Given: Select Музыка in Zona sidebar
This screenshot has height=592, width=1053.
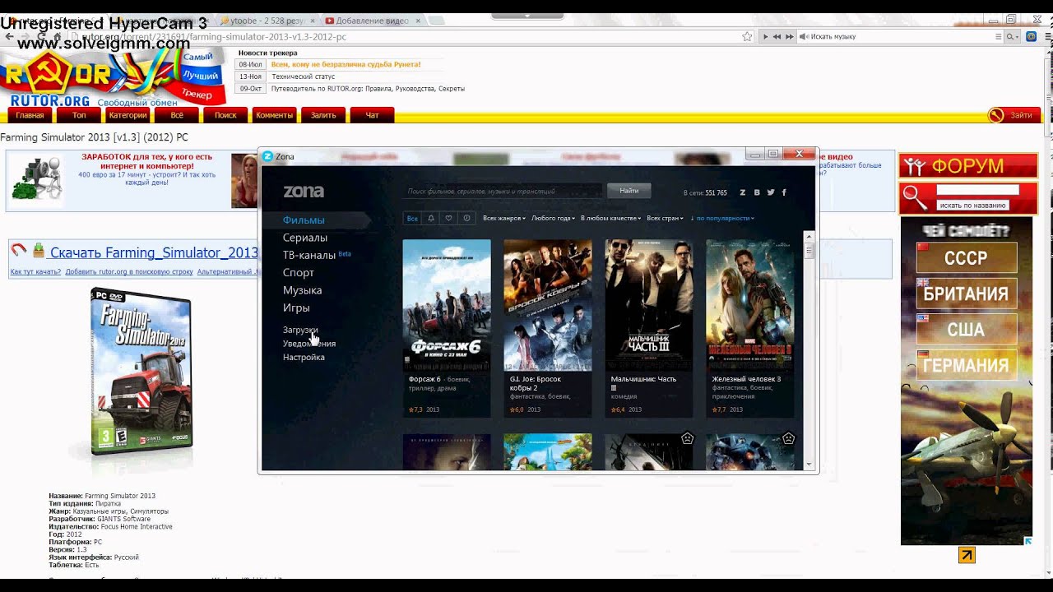Looking at the screenshot, I should 302,290.
